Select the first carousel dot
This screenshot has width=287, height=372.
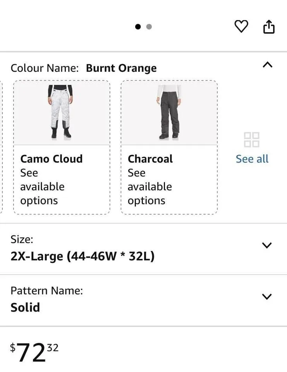138,27
